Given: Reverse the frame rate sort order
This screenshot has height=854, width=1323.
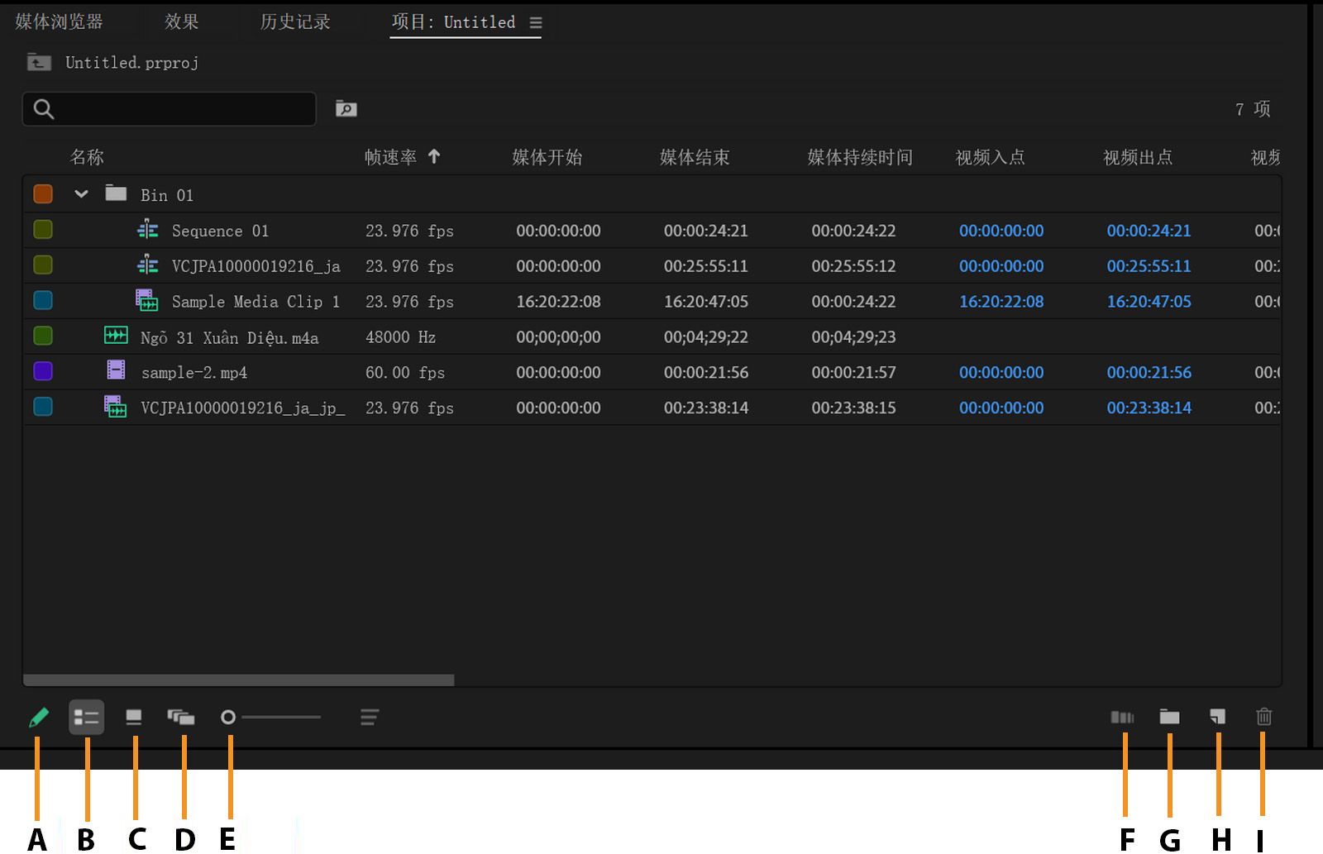Looking at the screenshot, I should tap(403, 156).
